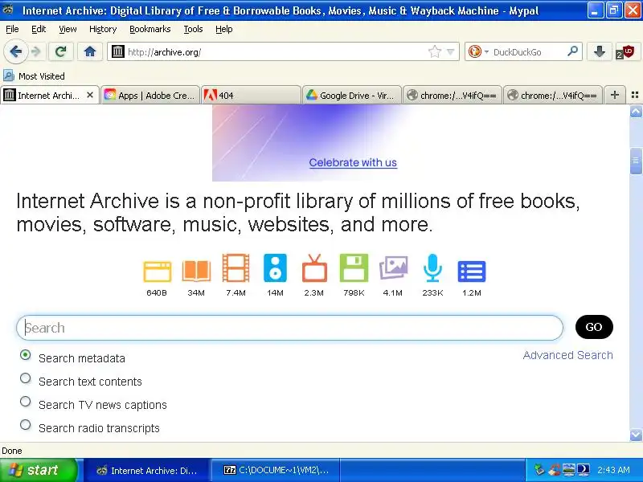Open the address bar history dropdown arrow
The image size is (643, 482).
(x=451, y=52)
